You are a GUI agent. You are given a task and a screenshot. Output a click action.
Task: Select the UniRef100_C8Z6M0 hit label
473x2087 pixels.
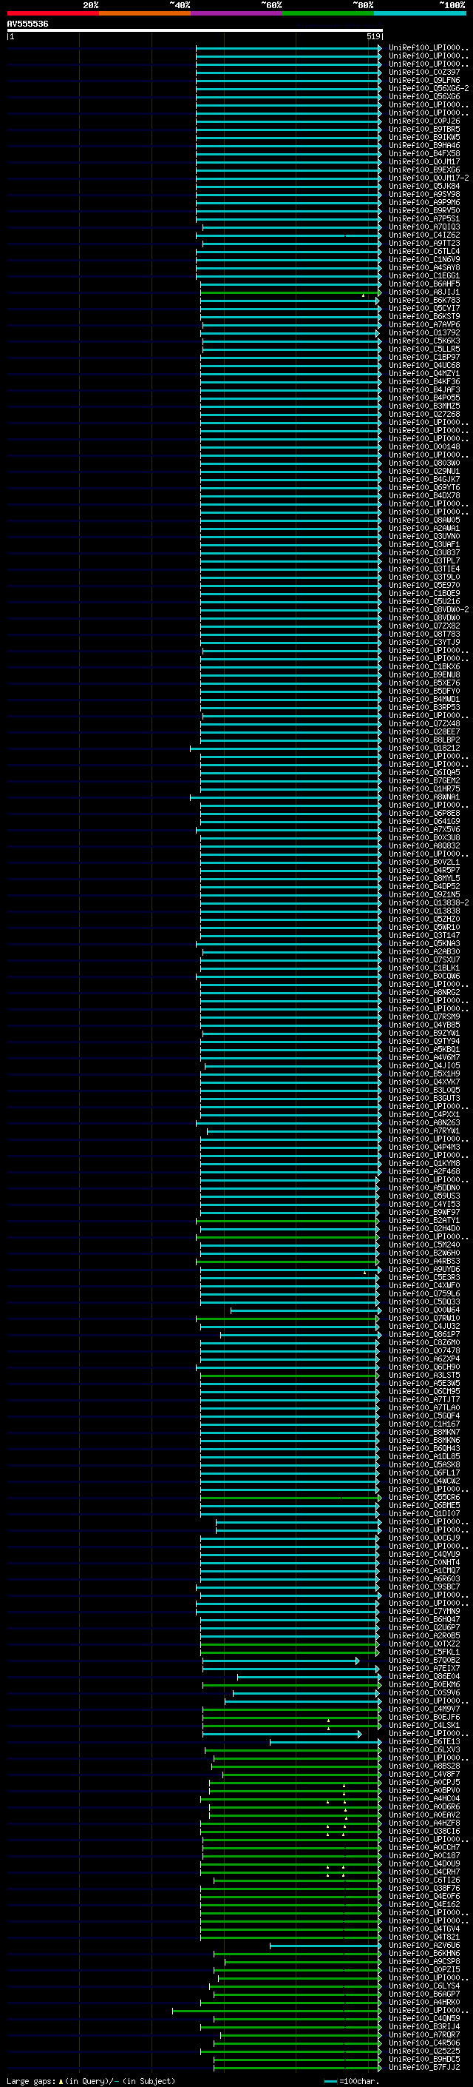[424, 1342]
